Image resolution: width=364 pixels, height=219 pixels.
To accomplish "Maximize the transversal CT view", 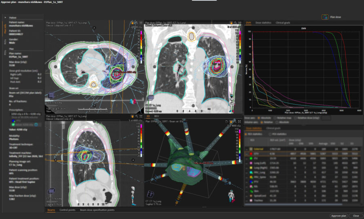I will tap(141, 23).
